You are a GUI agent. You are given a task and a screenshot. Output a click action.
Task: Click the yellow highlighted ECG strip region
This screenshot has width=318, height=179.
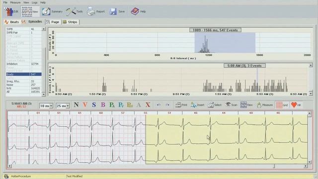click(x=227, y=139)
